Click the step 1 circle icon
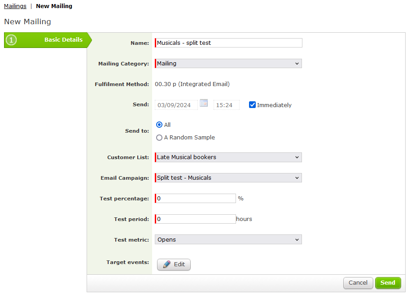This screenshot has width=411, height=303. pos(11,40)
